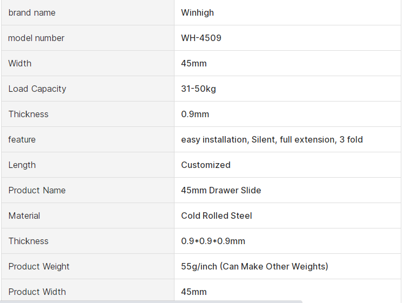Screen dimensions: 403x303
Task: Select the "Customized" length value
Action: click(206, 165)
